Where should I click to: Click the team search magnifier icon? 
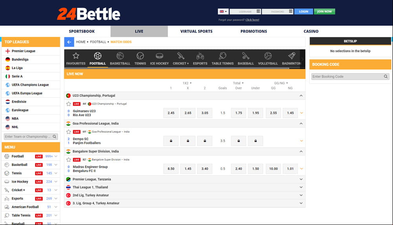tap(55, 137)
